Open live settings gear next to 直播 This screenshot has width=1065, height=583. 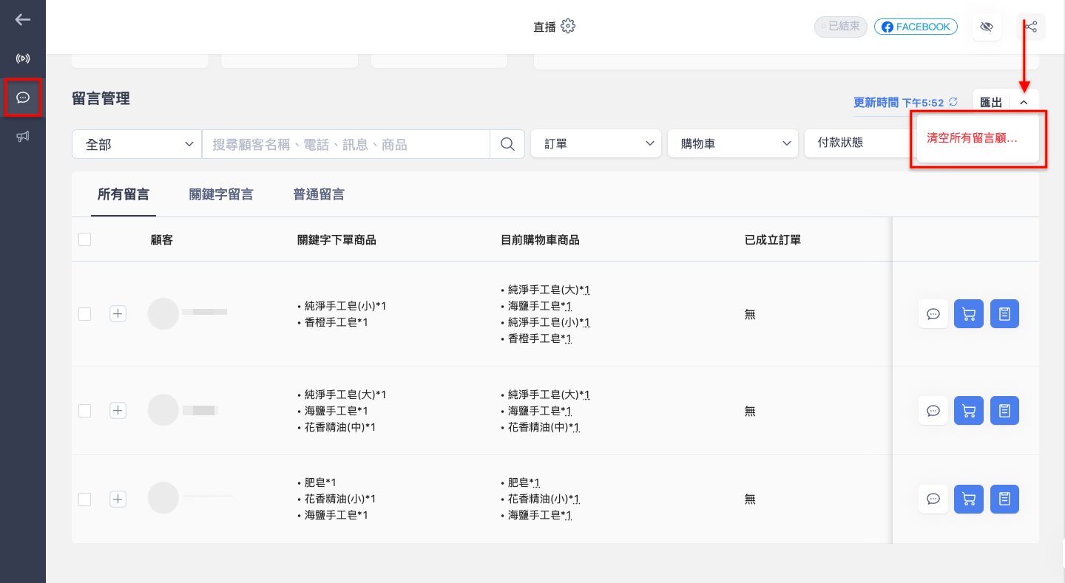(x=568, y=27)
